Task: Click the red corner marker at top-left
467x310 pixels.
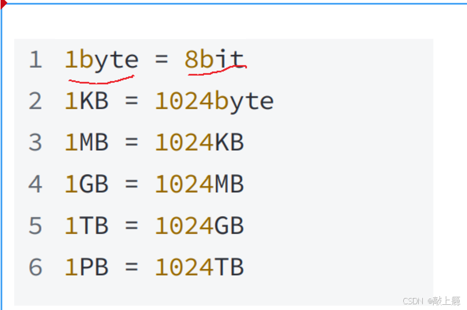Action: coord(3,4)
